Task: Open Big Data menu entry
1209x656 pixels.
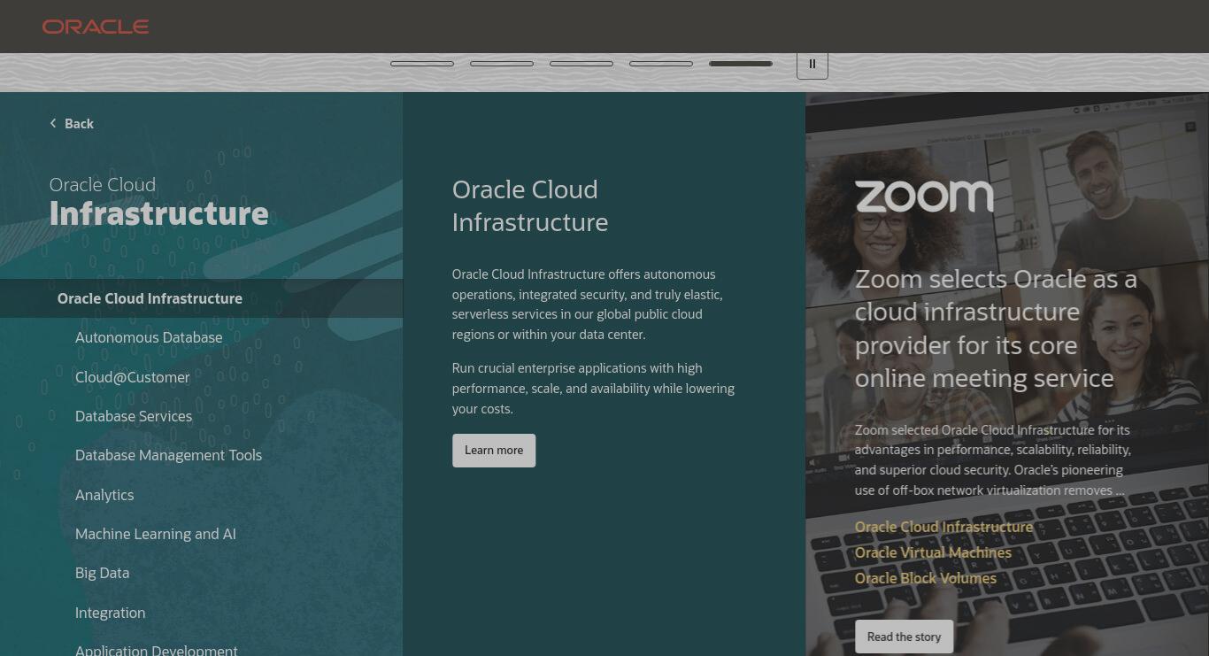Action: click(102, 573)
